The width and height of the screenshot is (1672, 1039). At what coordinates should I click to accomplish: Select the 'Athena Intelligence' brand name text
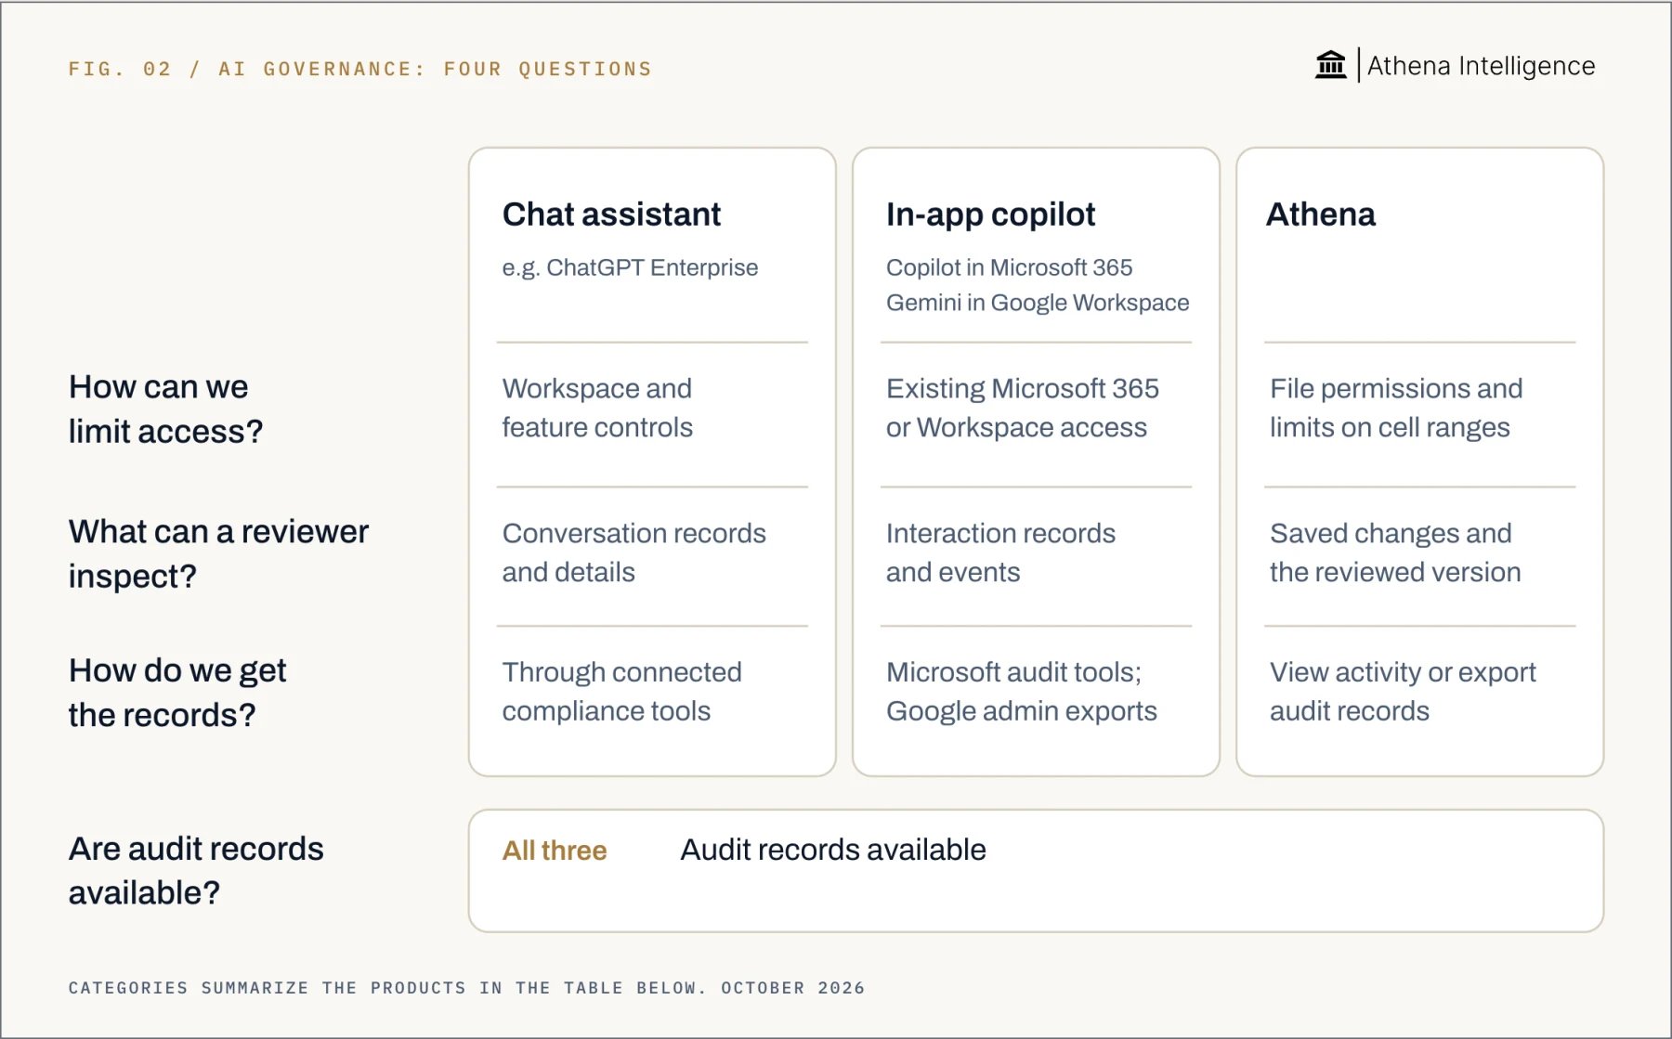point(1481,66)
